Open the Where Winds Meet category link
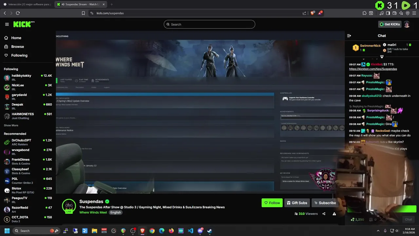Image resolution: width=419 pixels, height=236 pixels. tap(93, 212)
